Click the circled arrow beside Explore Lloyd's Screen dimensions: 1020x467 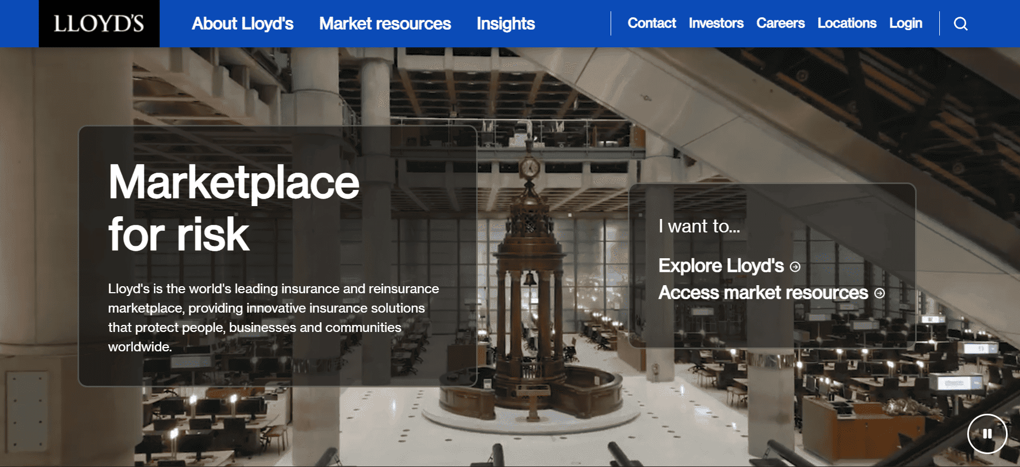point(795,267)
